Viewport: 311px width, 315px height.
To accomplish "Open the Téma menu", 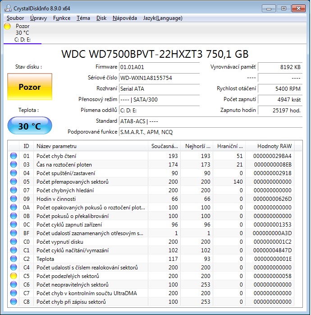I will pyautogui.click(x=83, y=18).
